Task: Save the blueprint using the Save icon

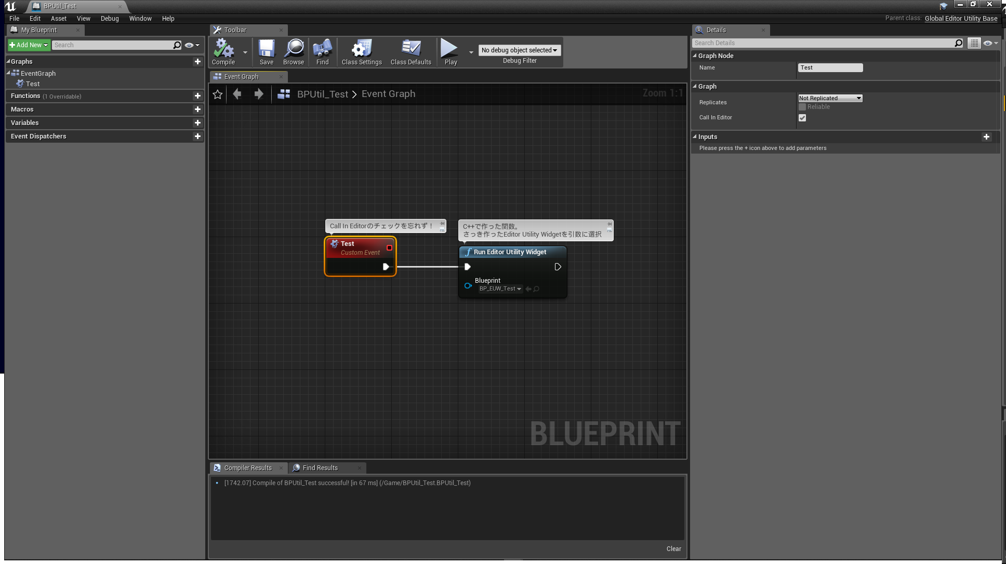Action: [267, 51]
